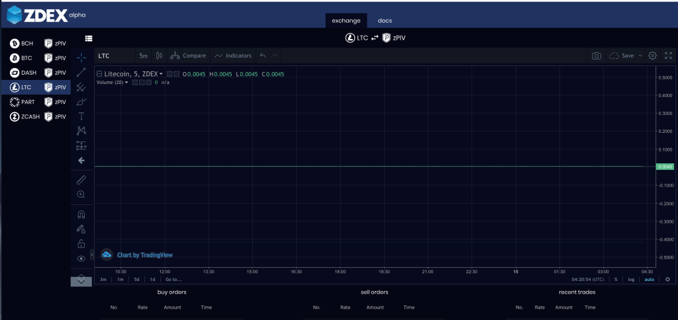Select the crosshair cursor tool

(81, 58)
